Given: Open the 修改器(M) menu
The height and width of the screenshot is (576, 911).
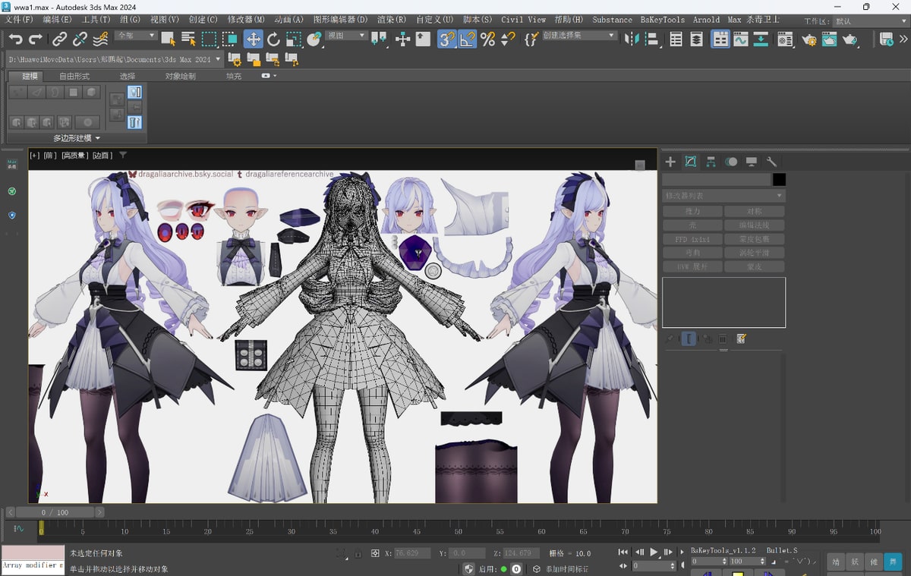Looking at the screenshot, I should [247, 20].
